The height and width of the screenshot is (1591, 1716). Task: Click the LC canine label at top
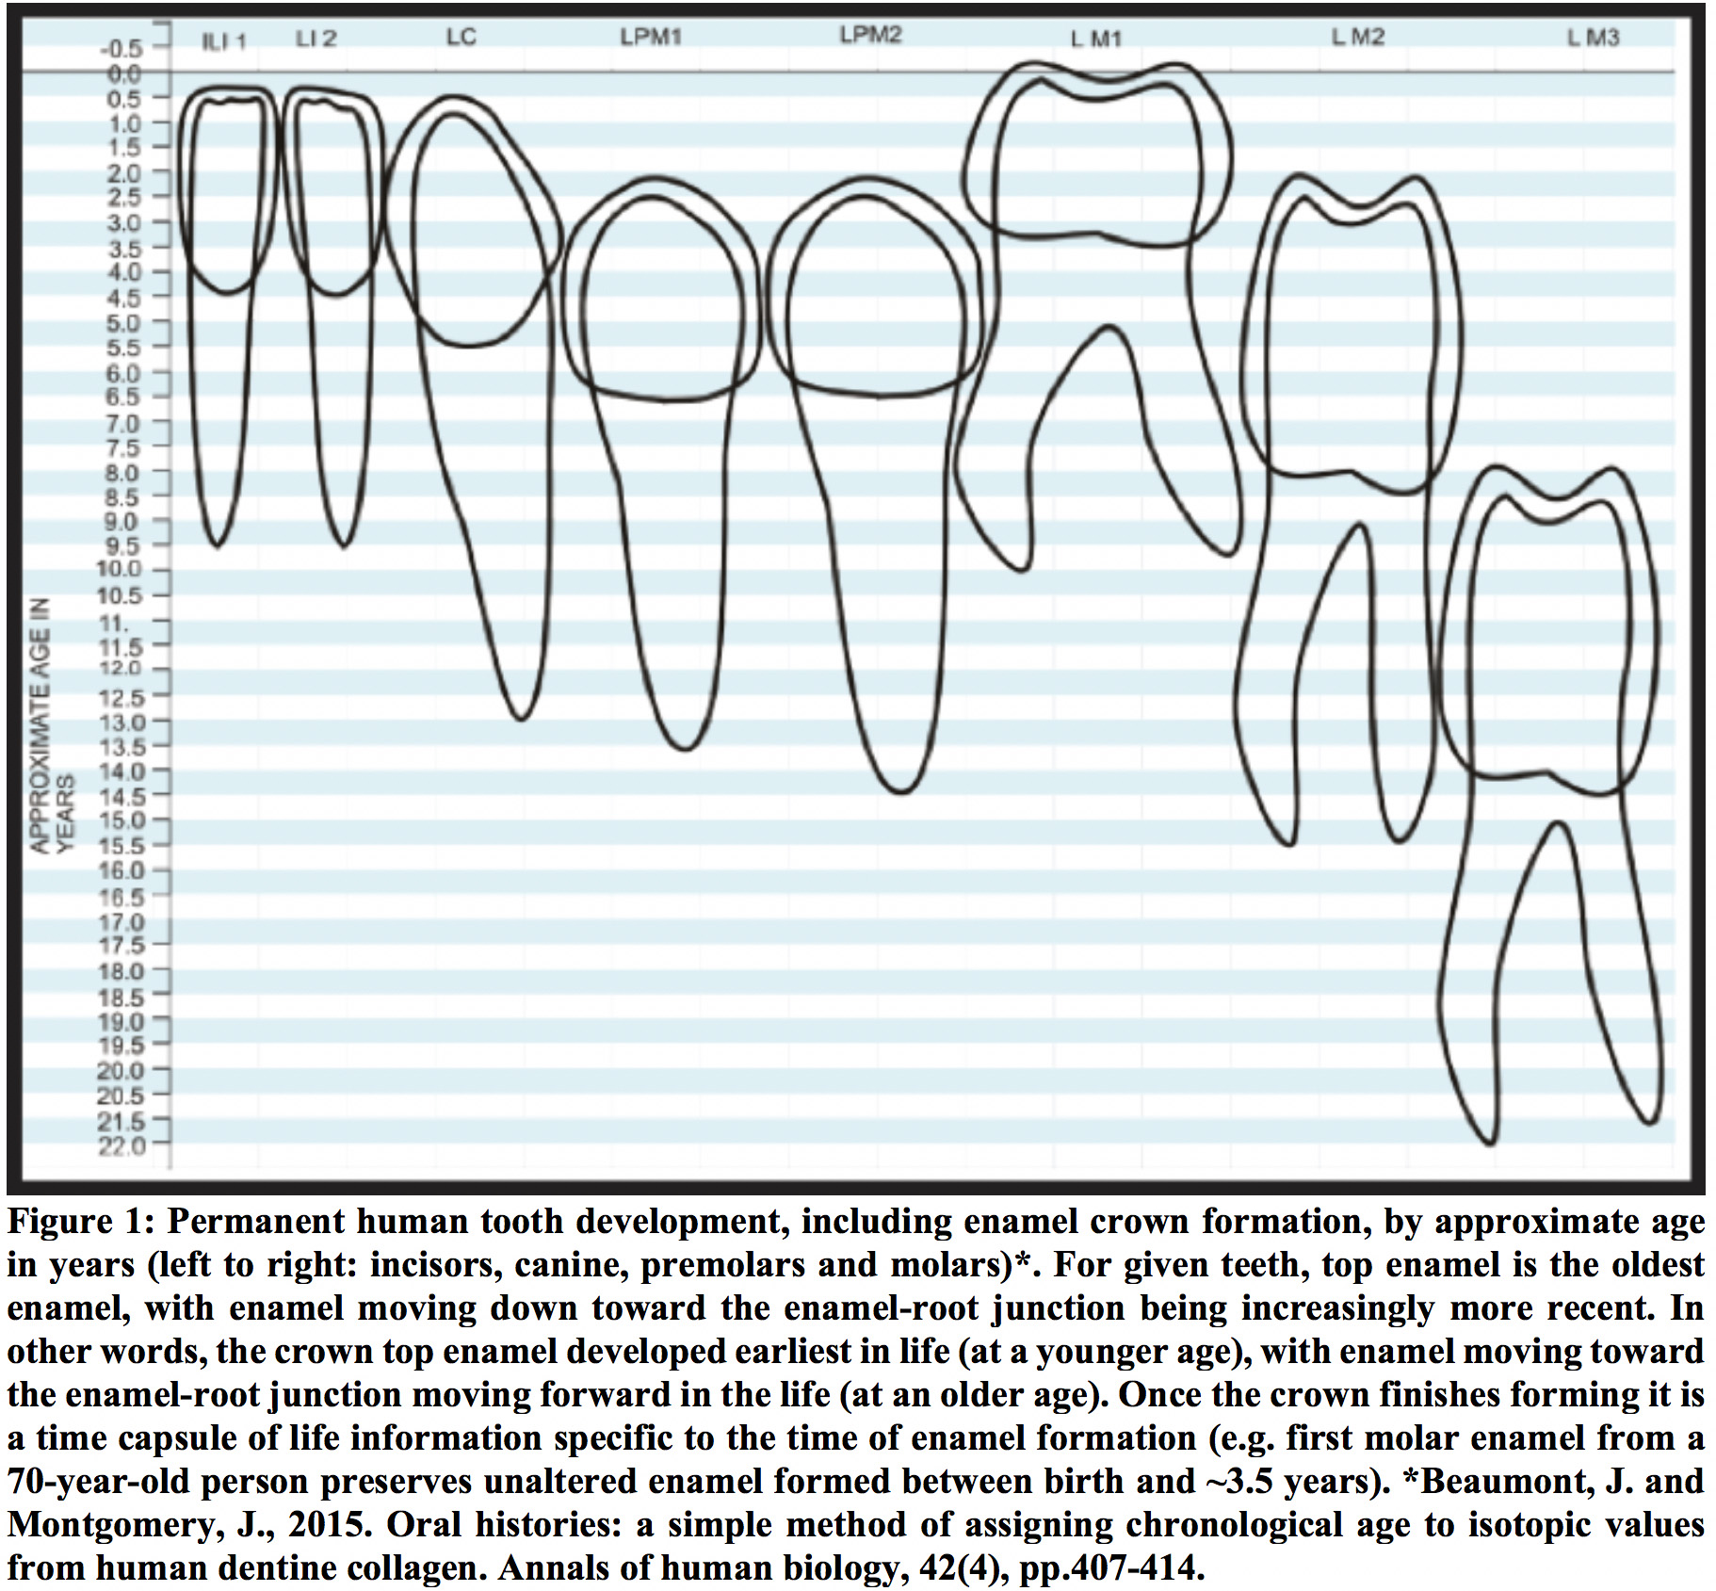[x=461, y=38]
